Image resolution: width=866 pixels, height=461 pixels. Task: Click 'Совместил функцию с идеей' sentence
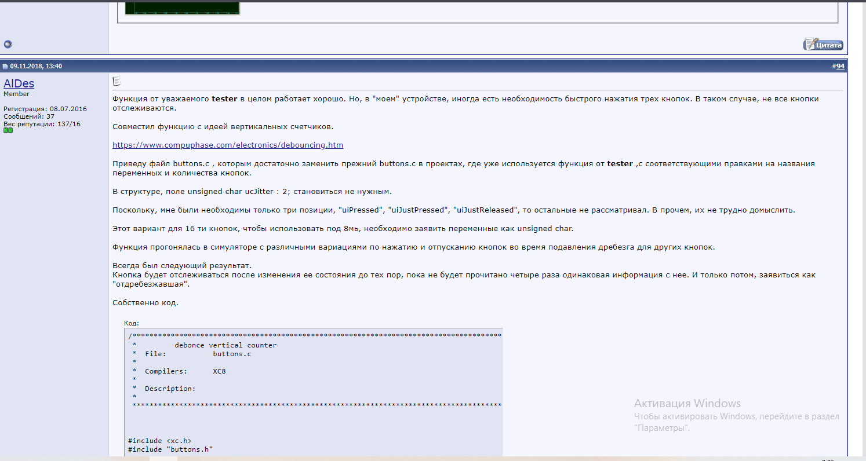tap(223, 126)
